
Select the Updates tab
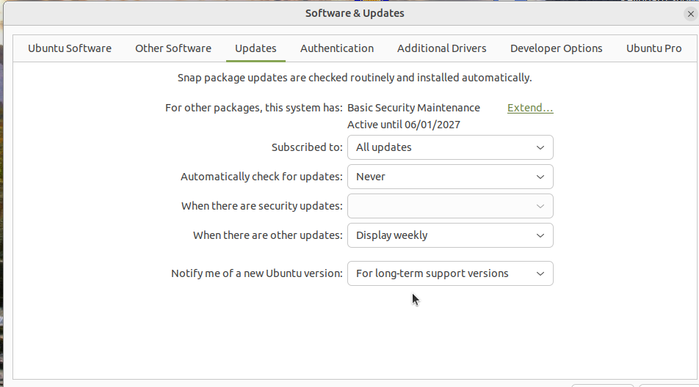(x=256, y=48)
